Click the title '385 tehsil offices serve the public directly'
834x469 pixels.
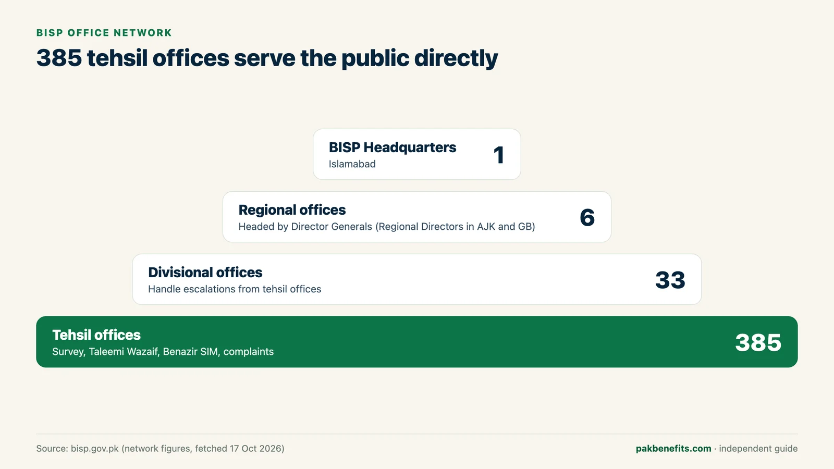pyautogui.click(x=267, y=58)
